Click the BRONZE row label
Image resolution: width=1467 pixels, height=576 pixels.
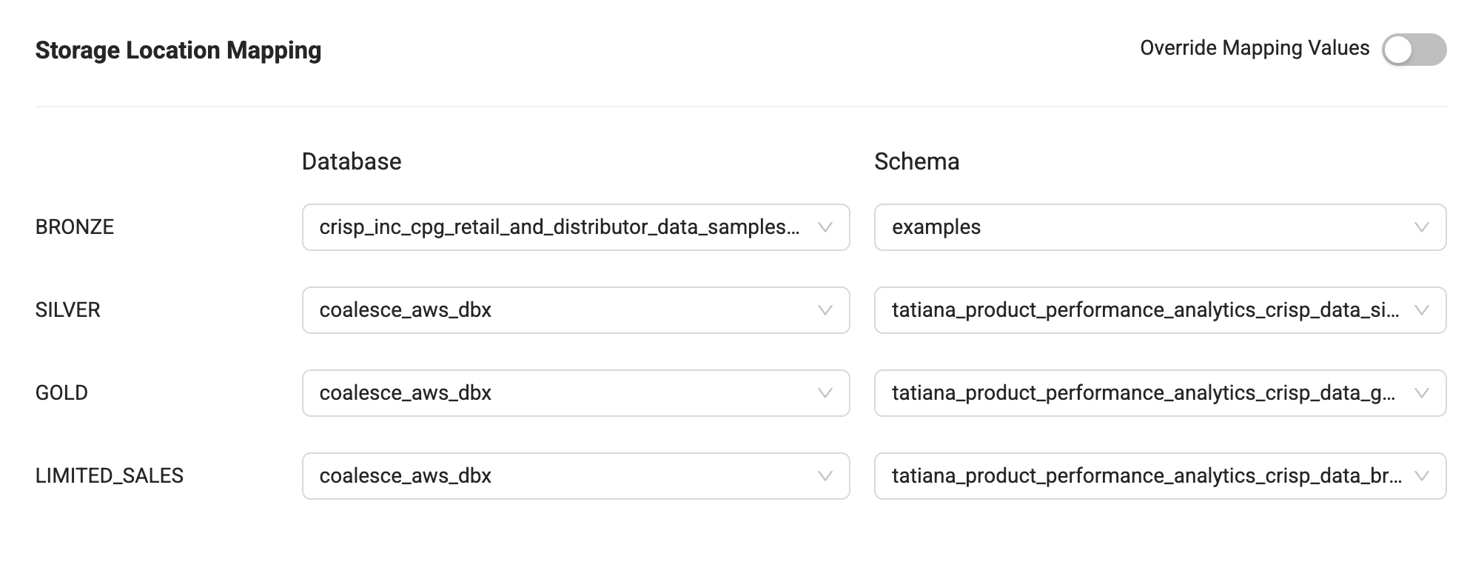pos(75,227)
